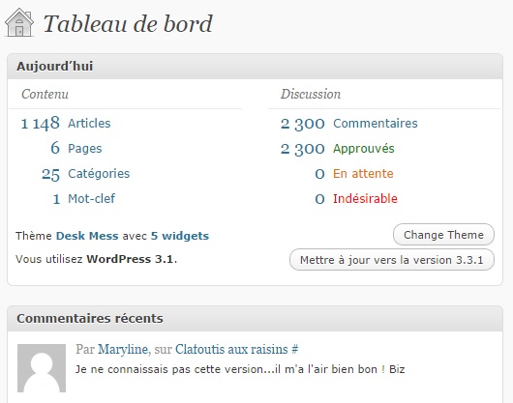The width and height of the screenshot is (513, 403).
Task: View Indésirable comments
Action: pyautogui.click(x=365, y=198)
